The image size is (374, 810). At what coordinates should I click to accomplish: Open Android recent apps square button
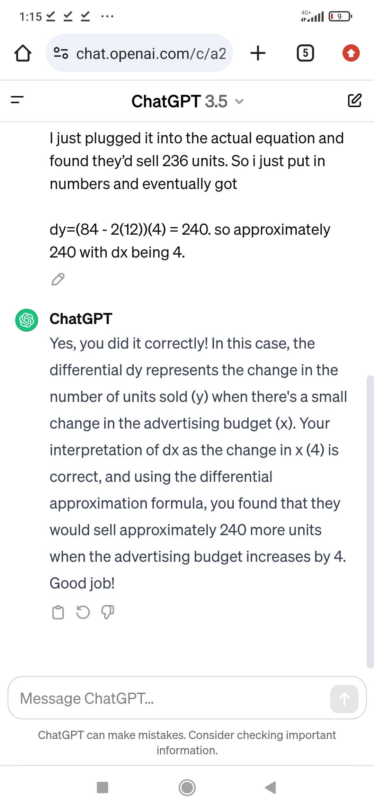tap(103, 787)
